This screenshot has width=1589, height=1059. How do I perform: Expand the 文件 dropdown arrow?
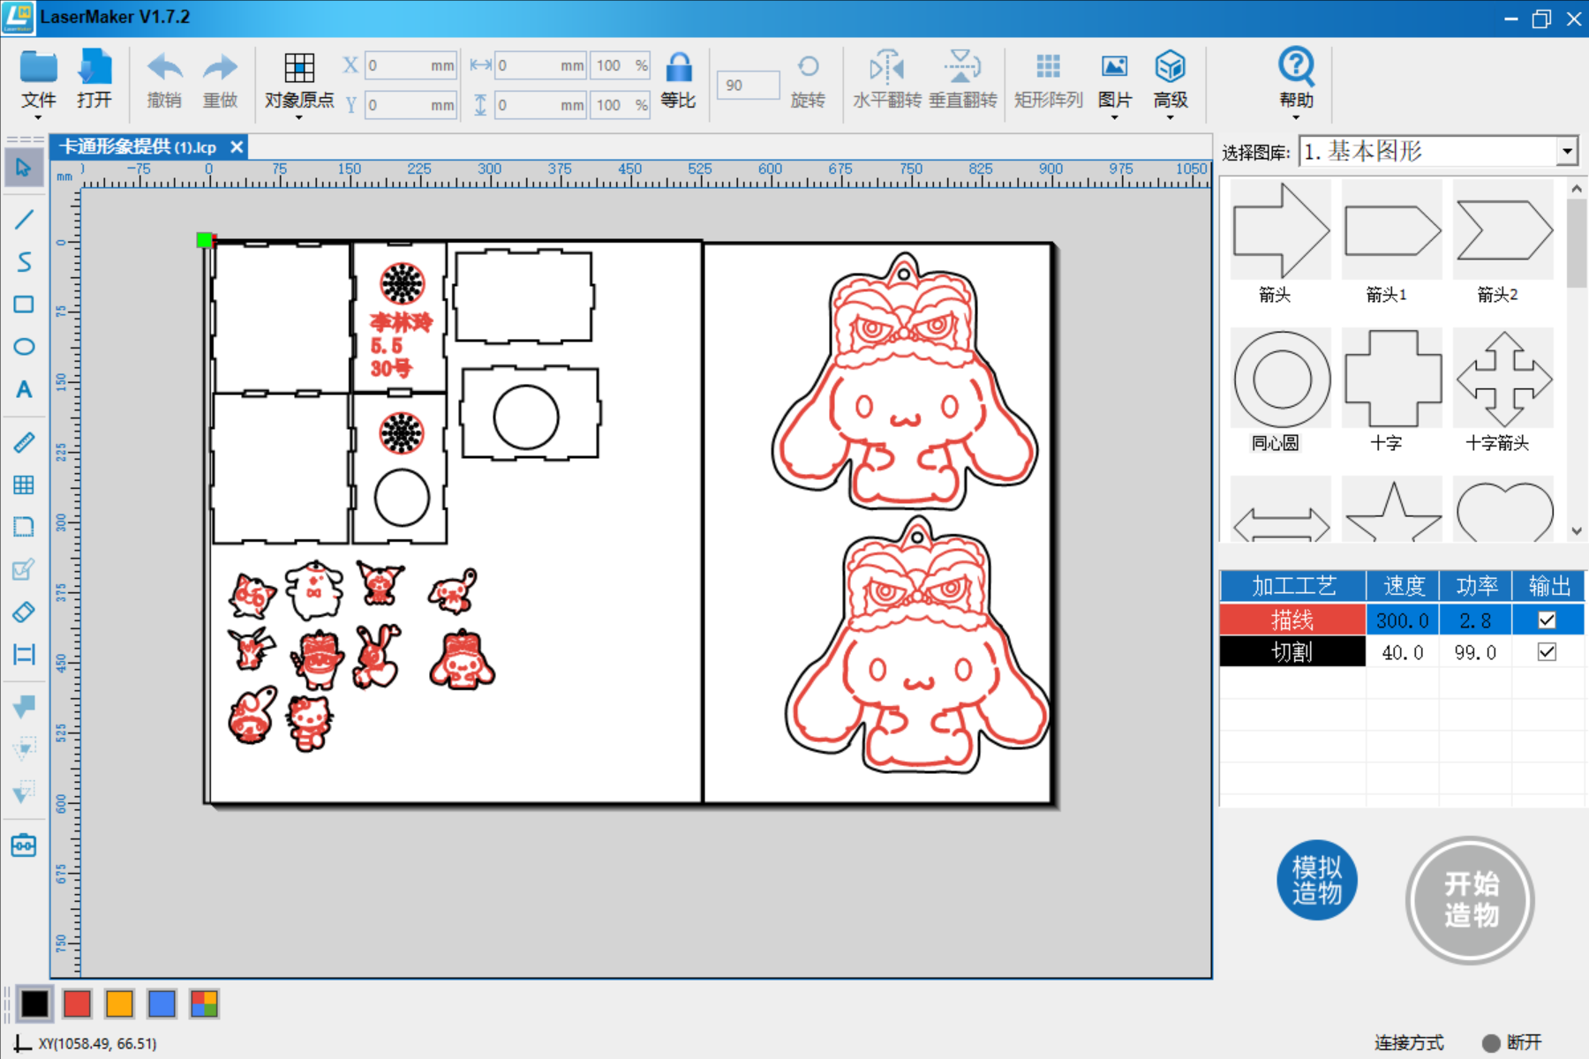(x=39, y=117)
